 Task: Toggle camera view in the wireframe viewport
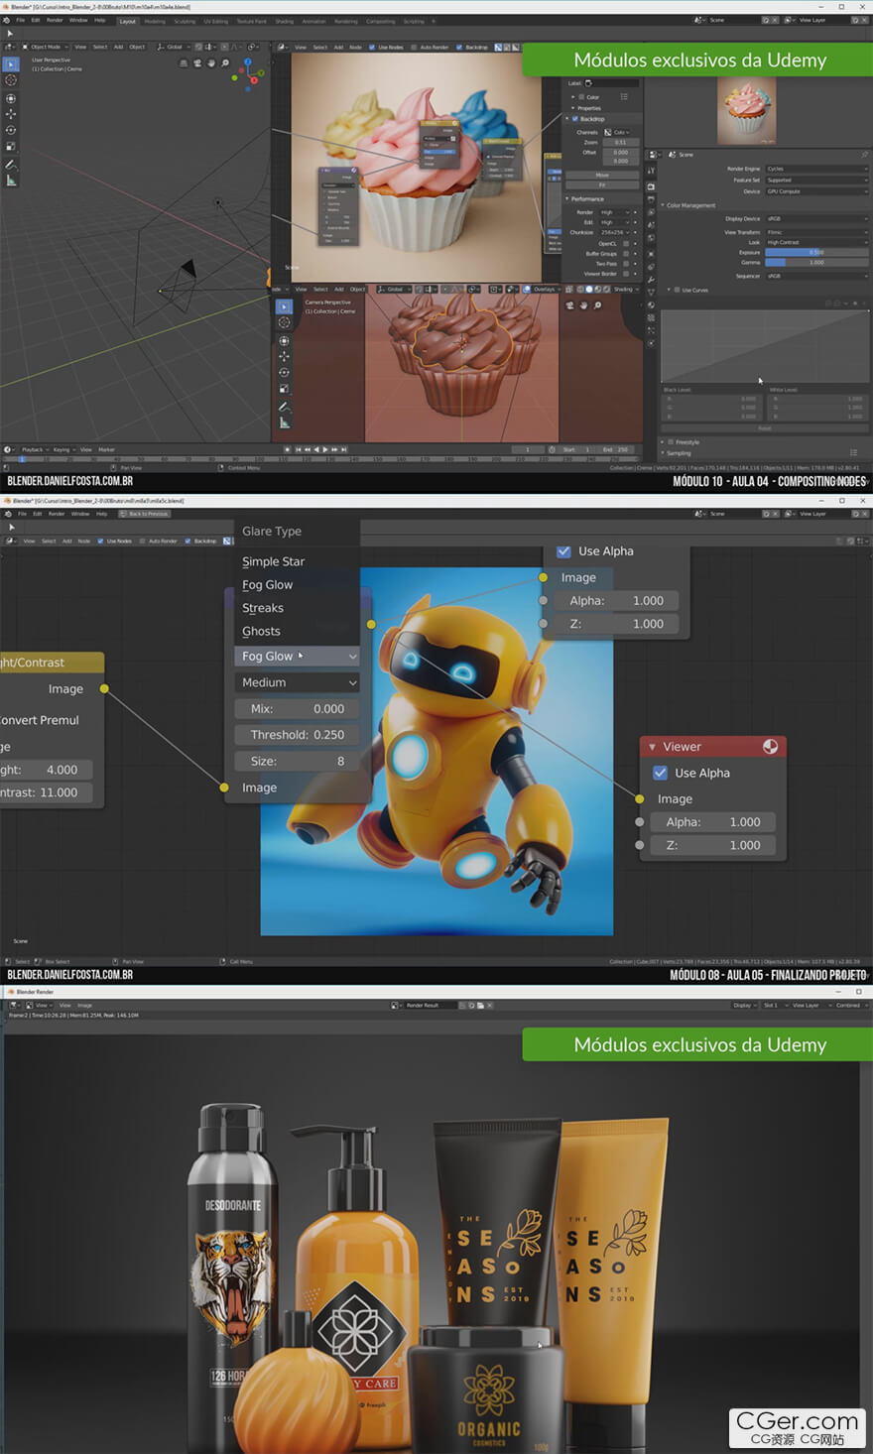pyautogui.click(x=197, y=62)
